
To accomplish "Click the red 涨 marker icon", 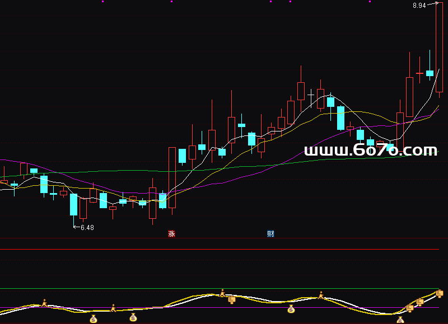I will pos(172,233).
